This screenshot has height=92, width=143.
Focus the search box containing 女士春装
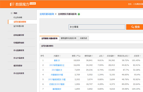point(97,27)
